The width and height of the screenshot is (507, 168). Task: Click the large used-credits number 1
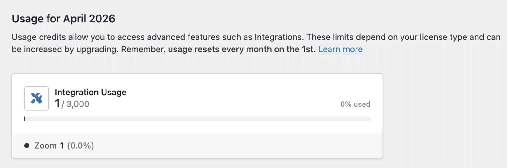(x=57, y=104)
